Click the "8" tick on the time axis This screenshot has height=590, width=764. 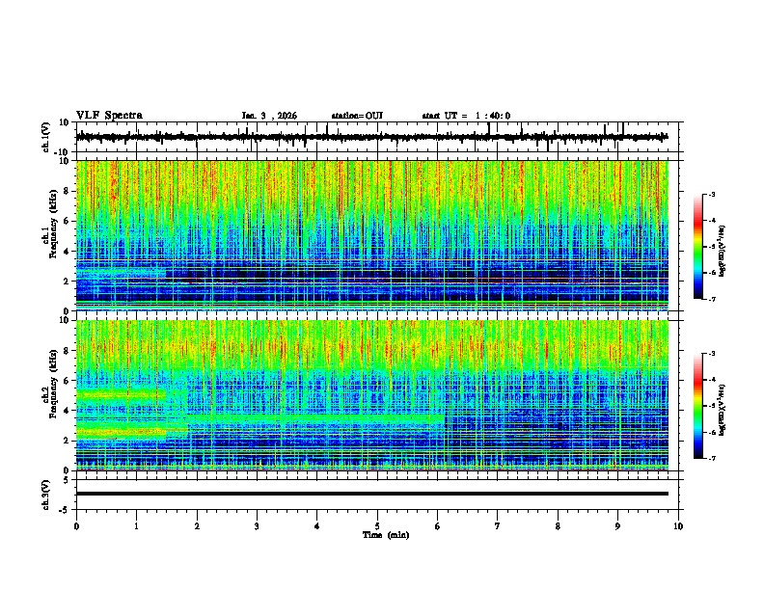558,526
